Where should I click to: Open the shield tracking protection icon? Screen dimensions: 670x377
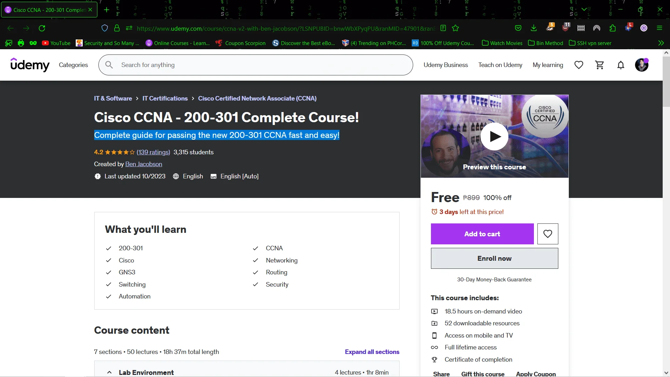[105, 28]
